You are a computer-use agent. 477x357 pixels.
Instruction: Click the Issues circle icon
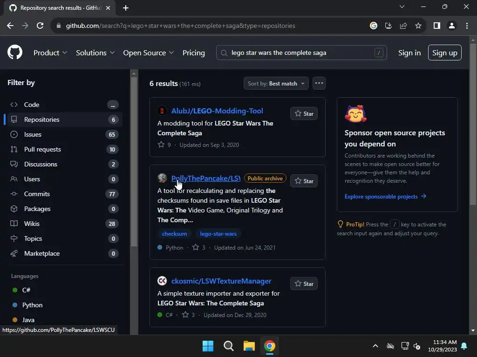[14, 134]
